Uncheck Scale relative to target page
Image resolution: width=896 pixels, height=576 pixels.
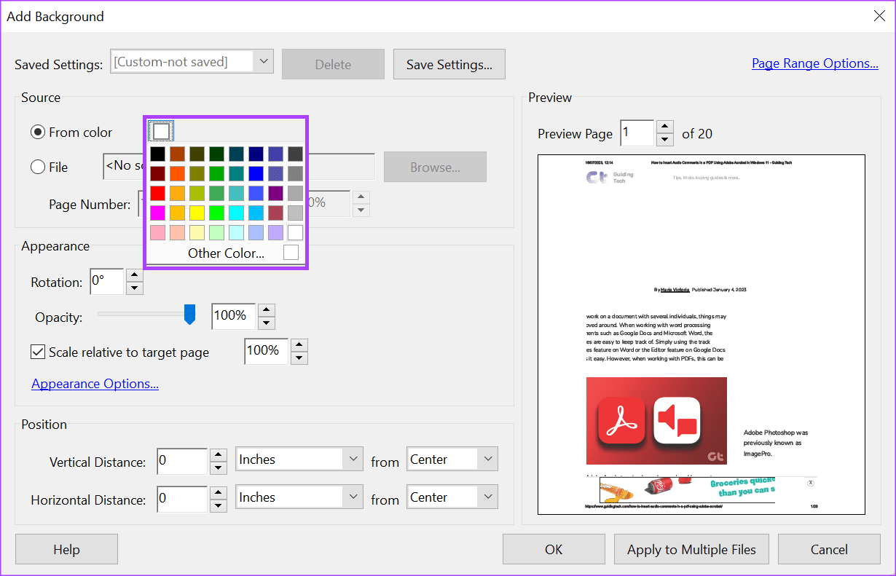point(38,352)
